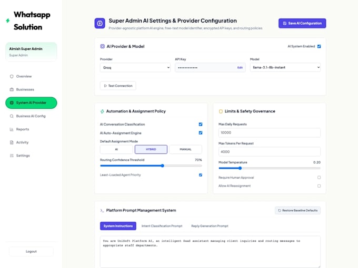Adjust the Model Temperature slider handle
The height and width of the screenshot is (268, 358).
tap(240, 168)
